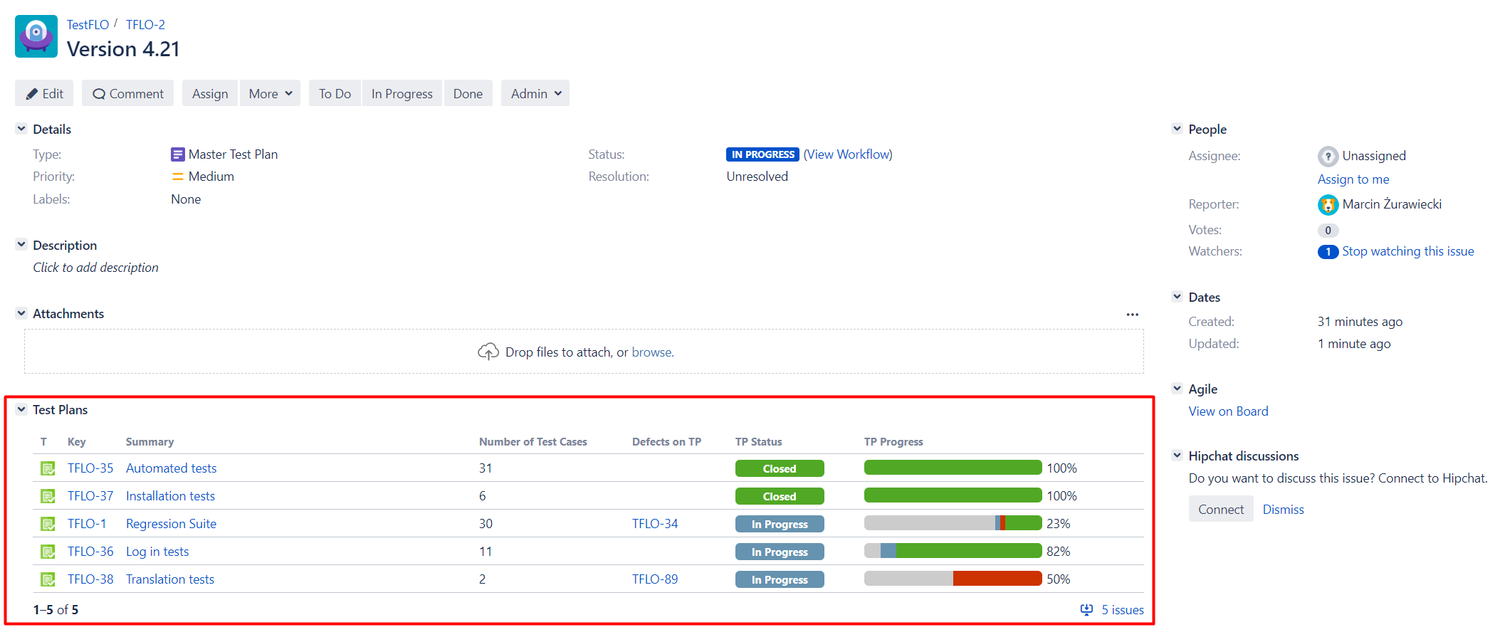The height and width of the screenshot is (642, 1500).
Task: Click the Master Test Plan issue type icon
Action: coord(177,154)
